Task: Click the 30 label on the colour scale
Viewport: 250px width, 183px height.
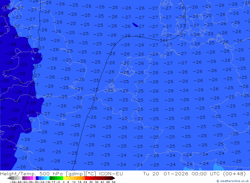Action: 91,182
